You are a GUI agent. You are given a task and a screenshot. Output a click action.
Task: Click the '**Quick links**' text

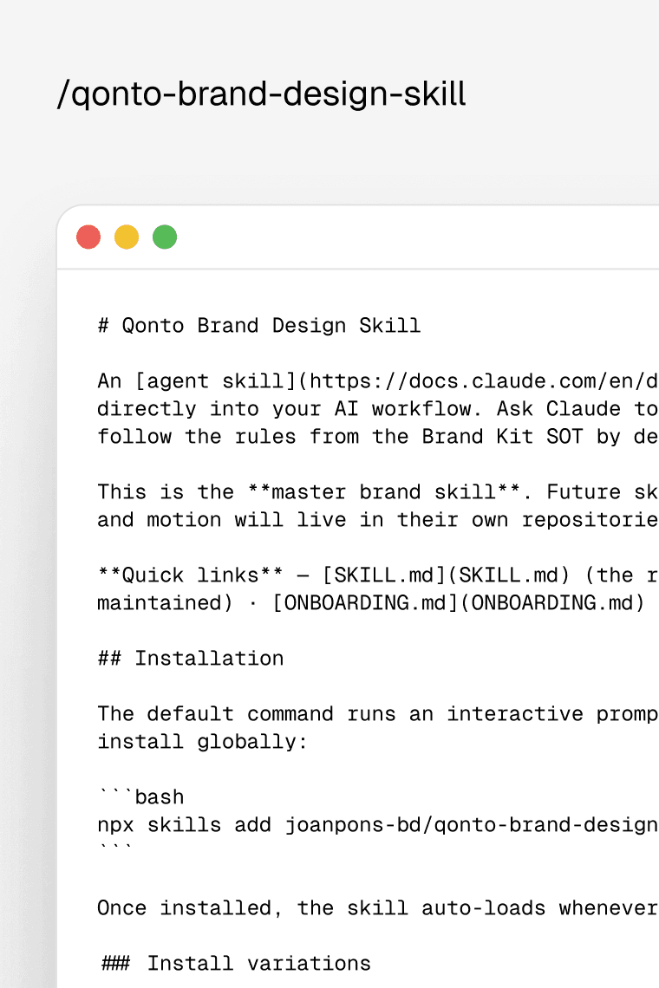tap(190, 575)
